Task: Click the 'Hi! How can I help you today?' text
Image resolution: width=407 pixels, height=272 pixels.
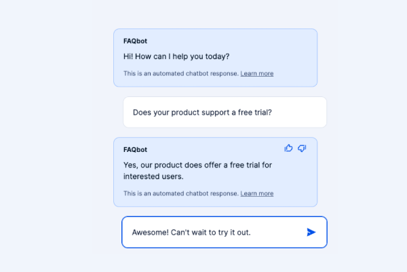Action: (x=176, y=56)
